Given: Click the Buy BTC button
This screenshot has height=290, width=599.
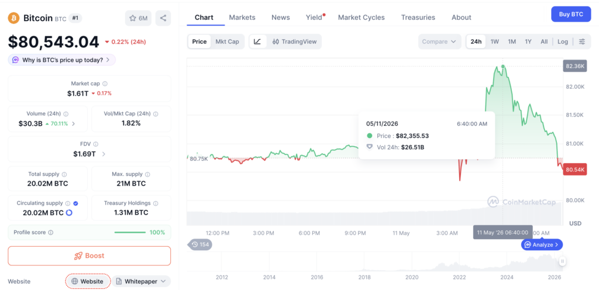Looking at the screenshot, I should [x=571, y=14].
